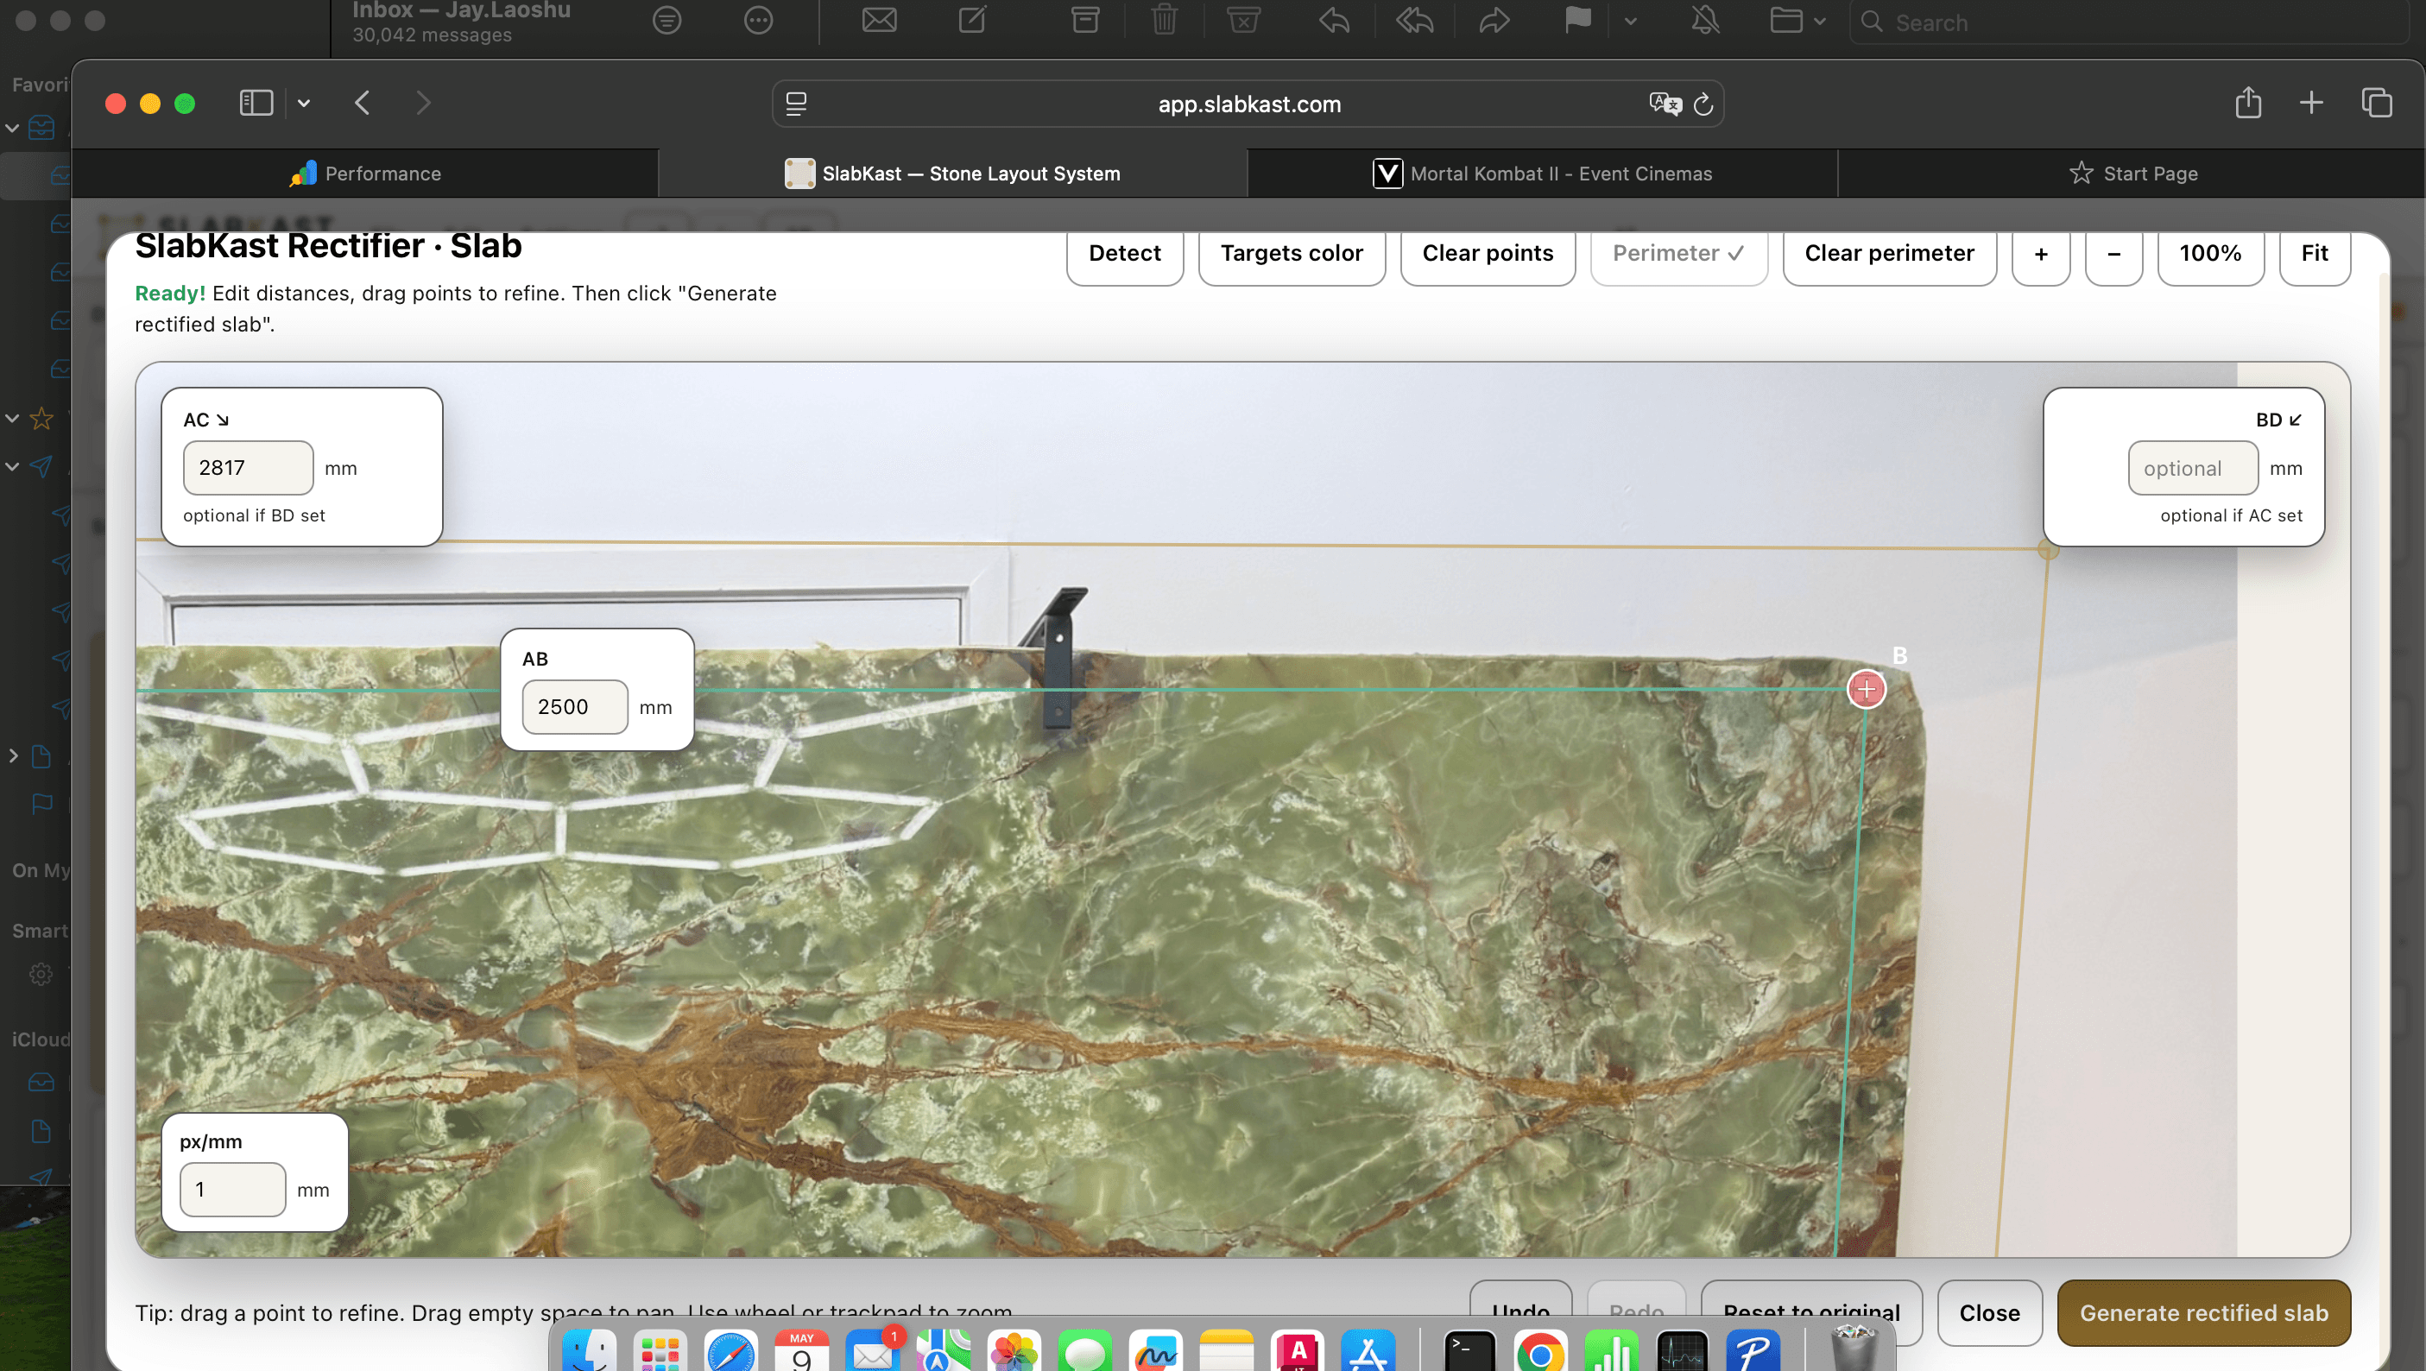Switch to the Mortal Kombat II – Event Cinemas tab
Screen dimensions: 2426x1371
click(x=1543, y=174)
